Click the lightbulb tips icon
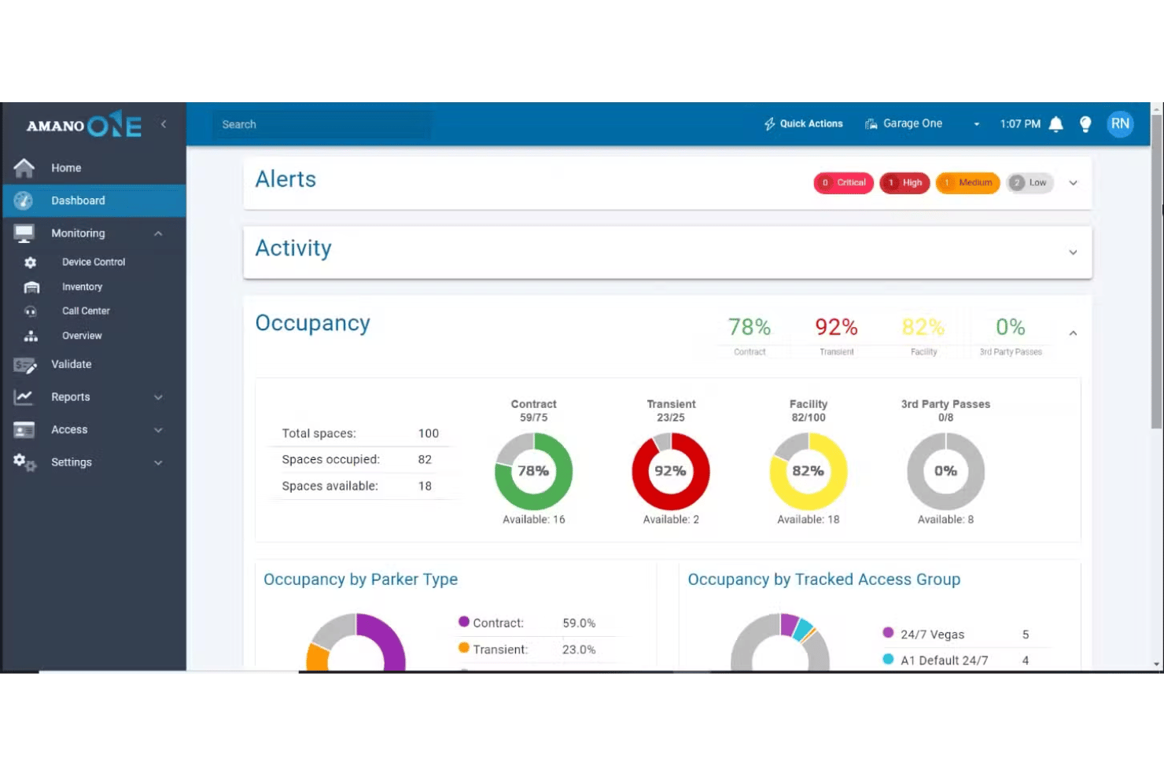This screenshot has height=776, width=1164. point(1085,124)
